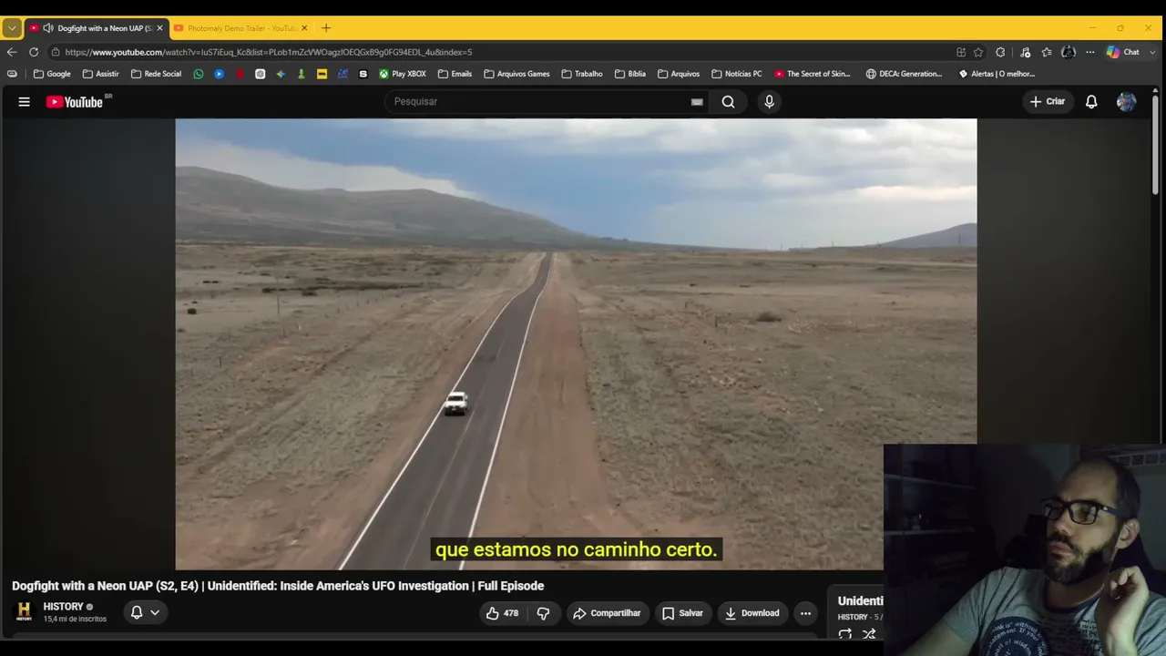This screenshot has width=1166, height=656.
Task: Mute the Dogfight tab via speaker icon
Action: pyautogui.click(x=47, y=28)
